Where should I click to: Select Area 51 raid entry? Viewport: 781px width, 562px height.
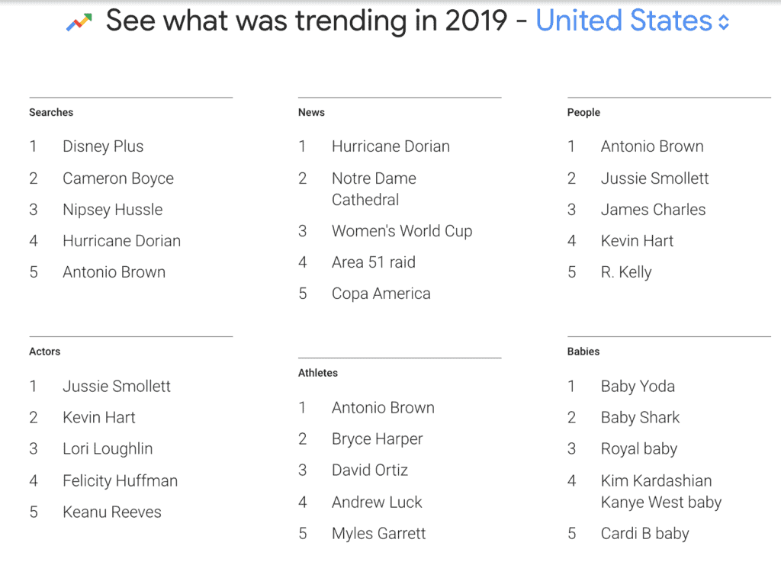pos(374,262)
